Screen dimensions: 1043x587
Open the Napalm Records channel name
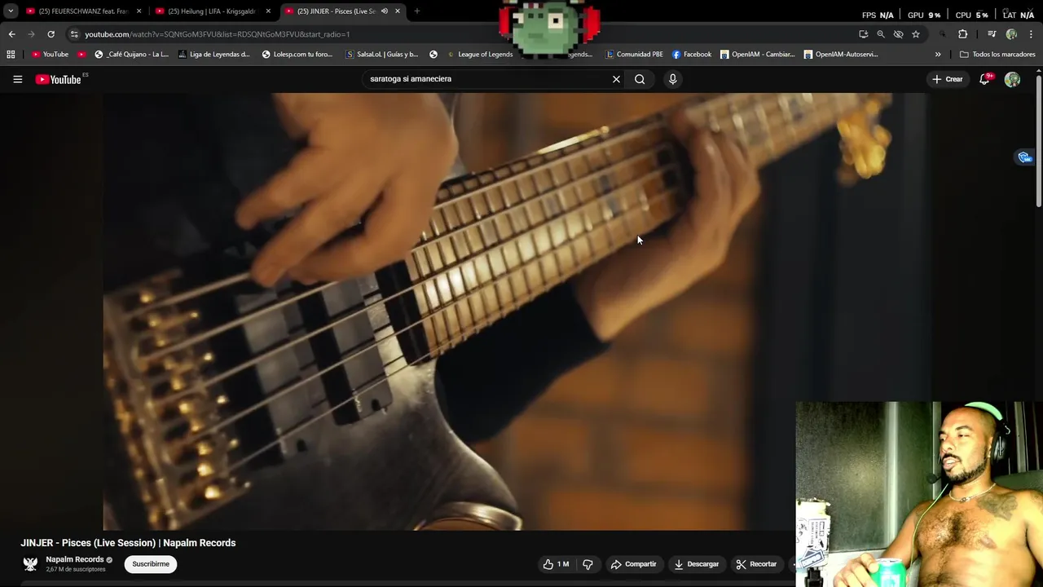coord(75,559)
